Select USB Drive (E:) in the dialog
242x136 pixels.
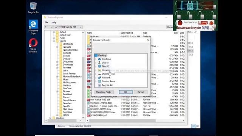pyautogui.click(x=109, y=74)
